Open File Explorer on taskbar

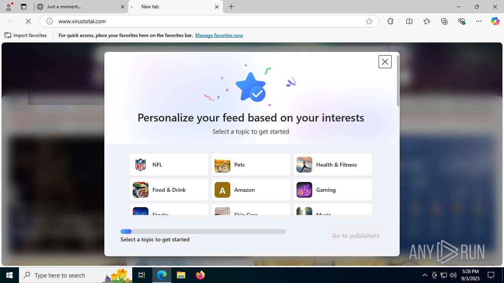[181, 275]
